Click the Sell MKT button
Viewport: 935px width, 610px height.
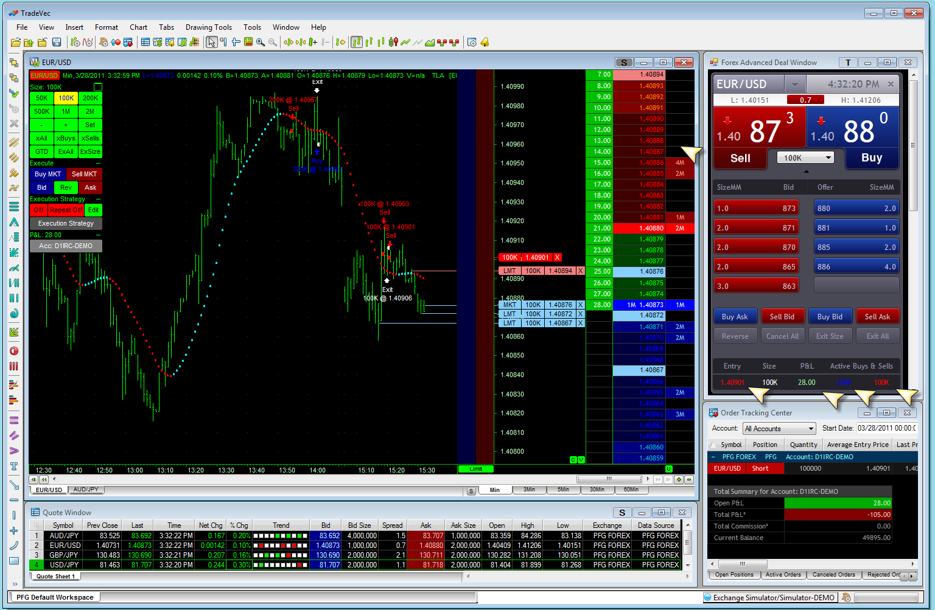pos(84,174)
